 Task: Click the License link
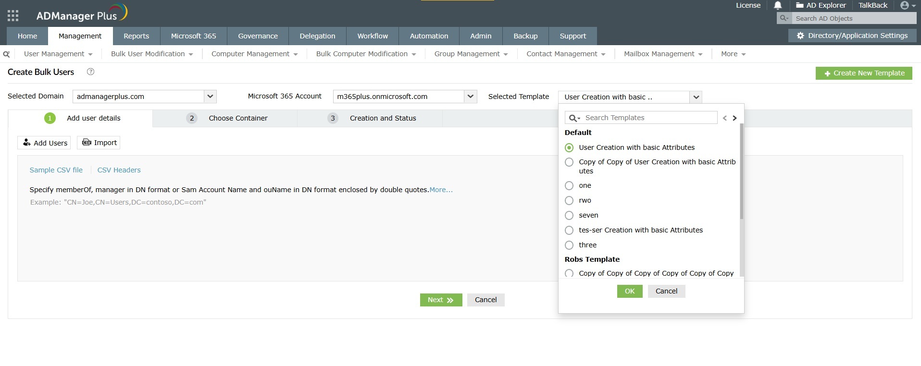click(x=748, y=5)
